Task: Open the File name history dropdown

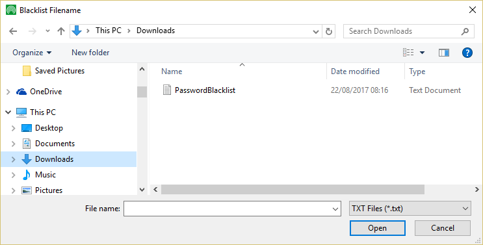Action: [x=335, y=209]
